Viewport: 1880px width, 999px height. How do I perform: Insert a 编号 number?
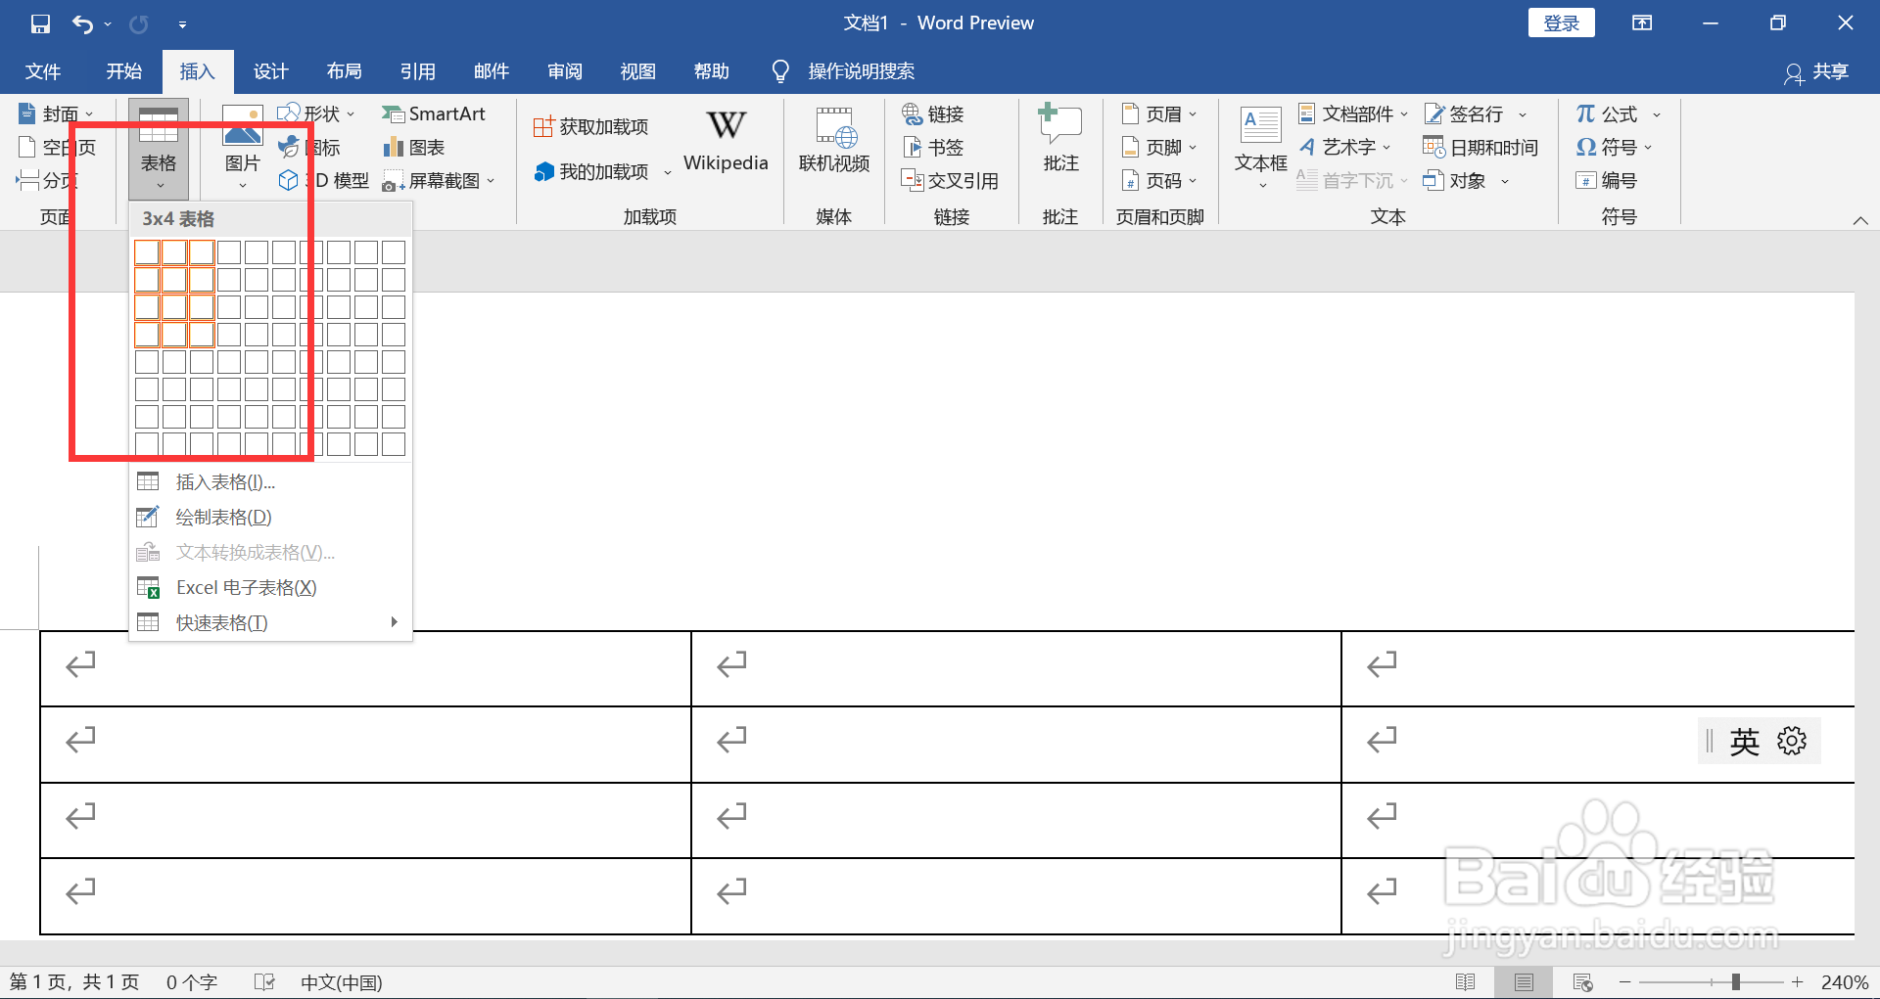pos(1606,181)
